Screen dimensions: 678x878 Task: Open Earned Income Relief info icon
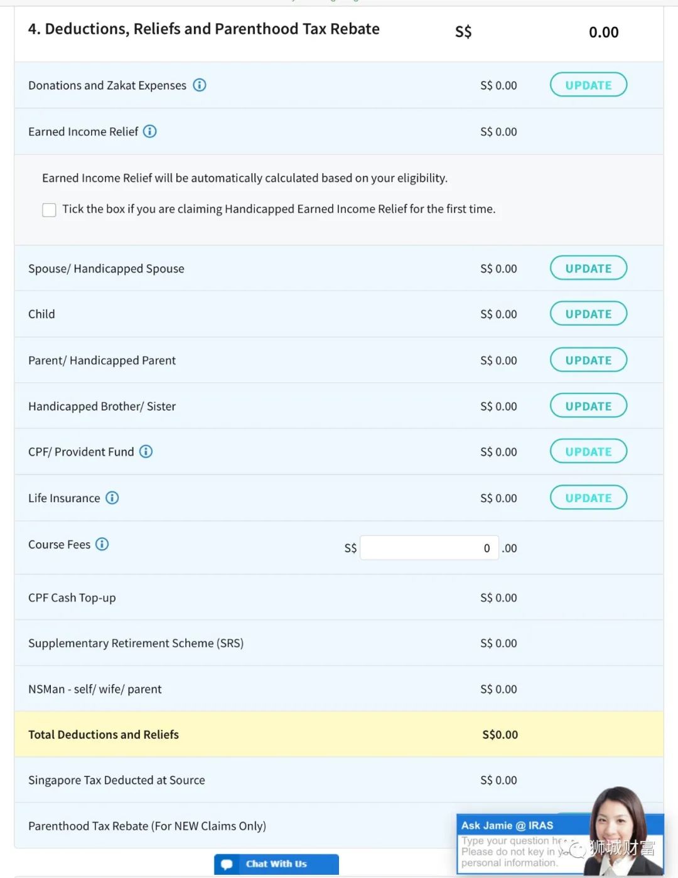(x=150, y=131)
